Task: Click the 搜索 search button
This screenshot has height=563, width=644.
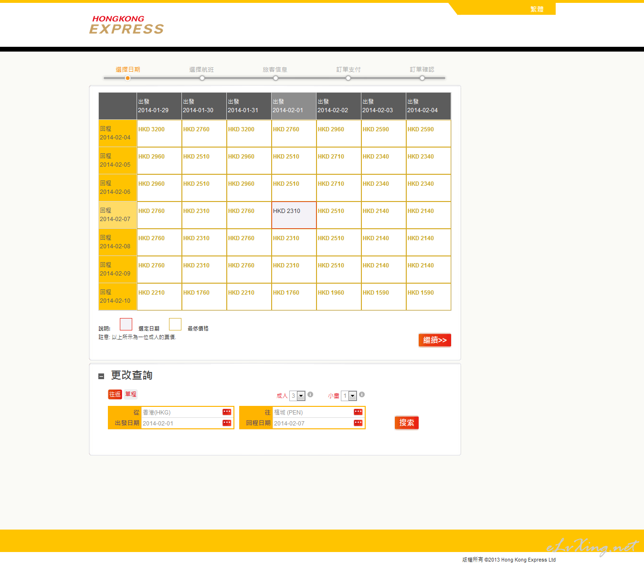Action: tap(407, 423)
